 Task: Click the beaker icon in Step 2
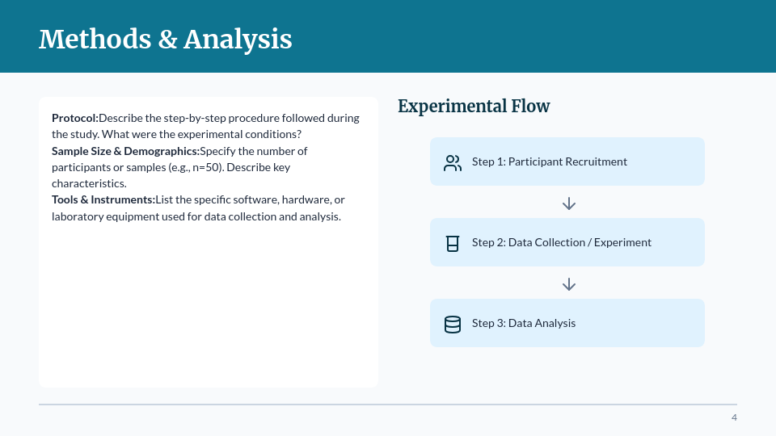coord(453,243)
